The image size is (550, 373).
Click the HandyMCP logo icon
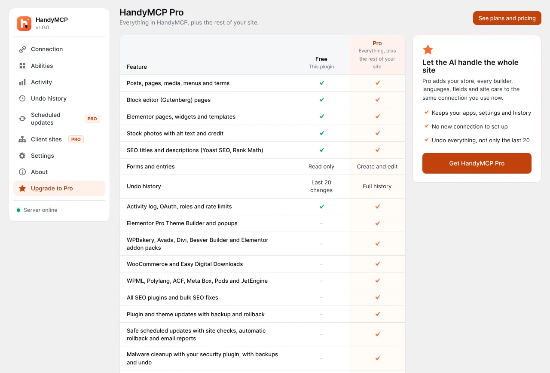24,24
